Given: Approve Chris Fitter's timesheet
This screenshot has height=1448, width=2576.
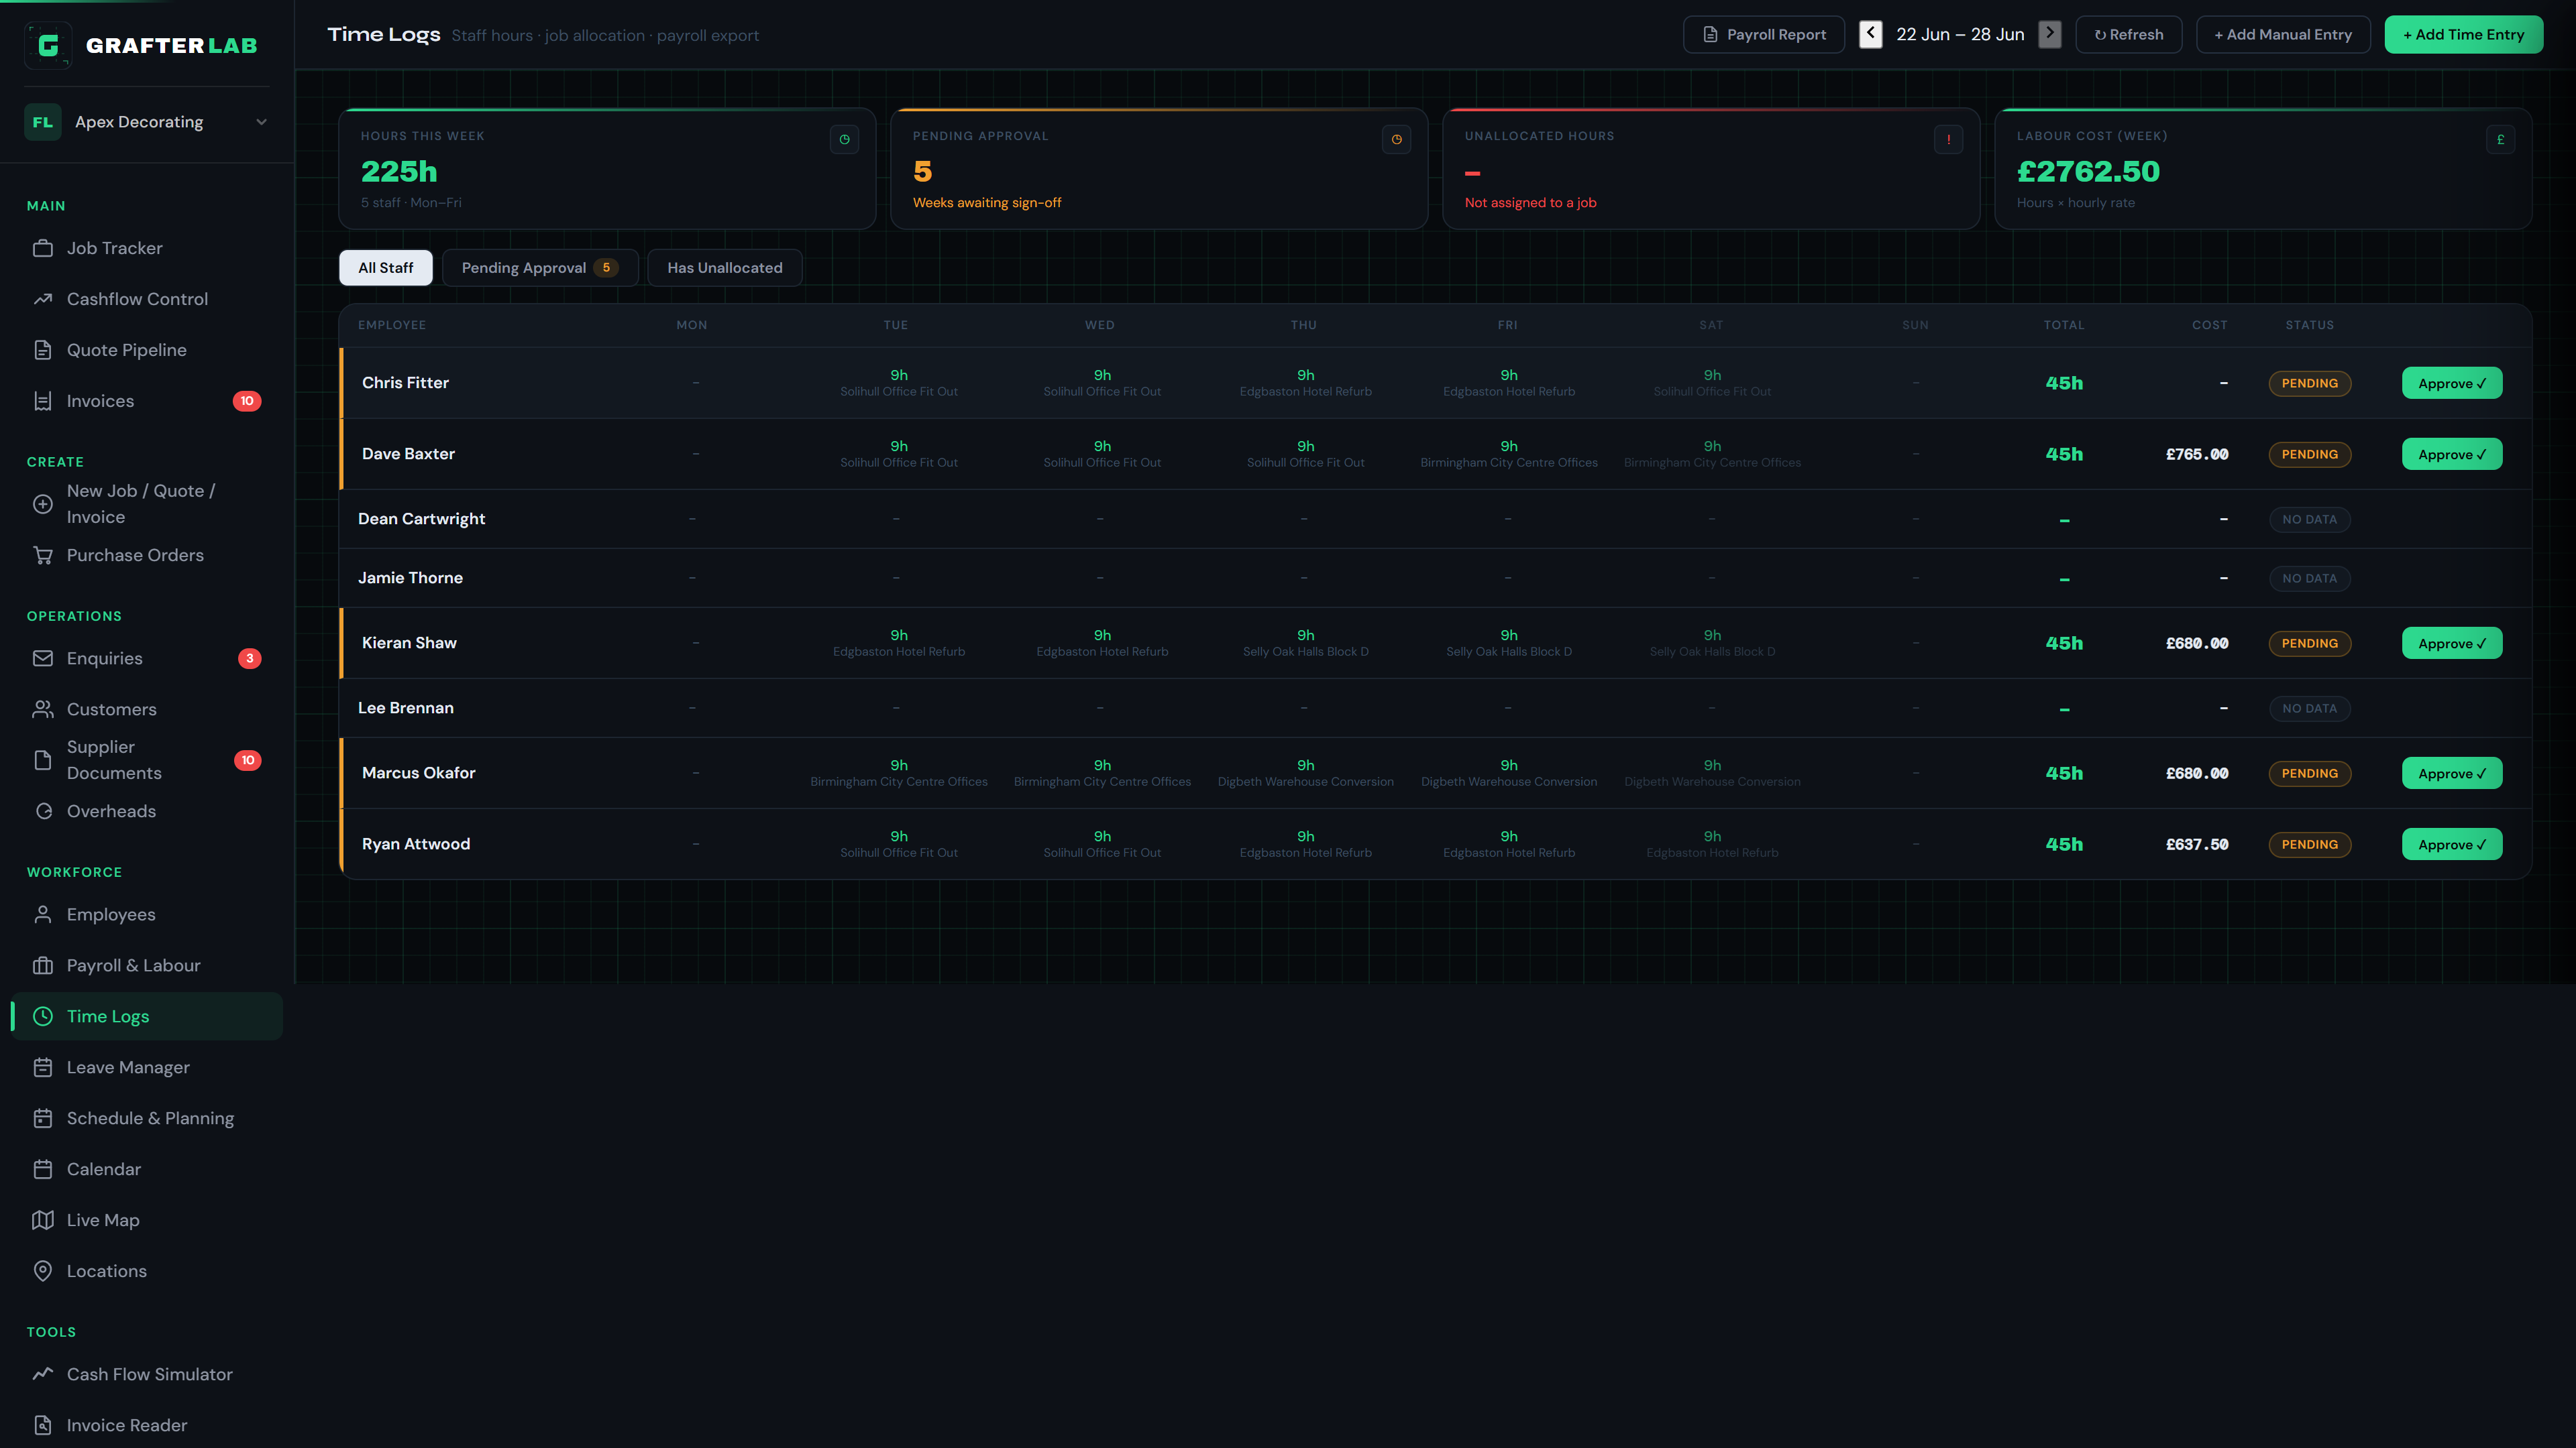Looking at the screenshot, I should (2452, 383).
